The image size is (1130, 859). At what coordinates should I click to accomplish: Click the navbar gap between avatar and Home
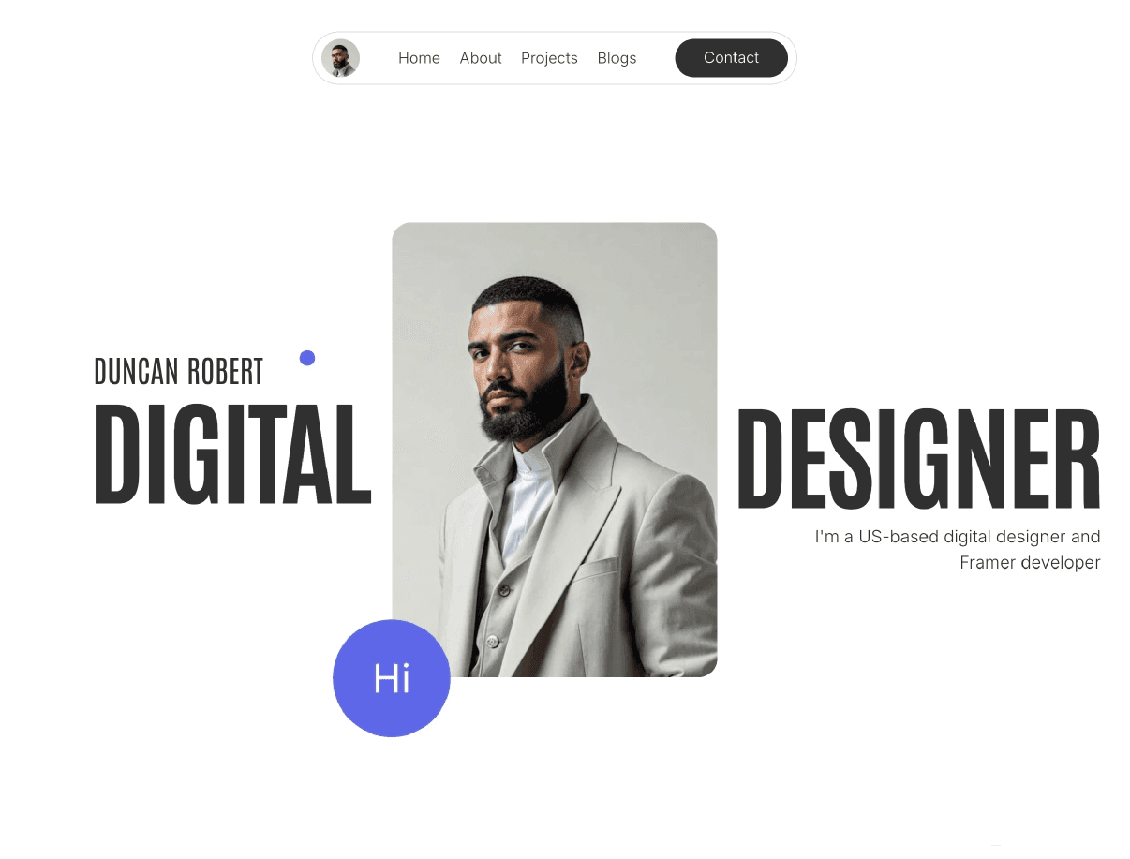[379, 58]
